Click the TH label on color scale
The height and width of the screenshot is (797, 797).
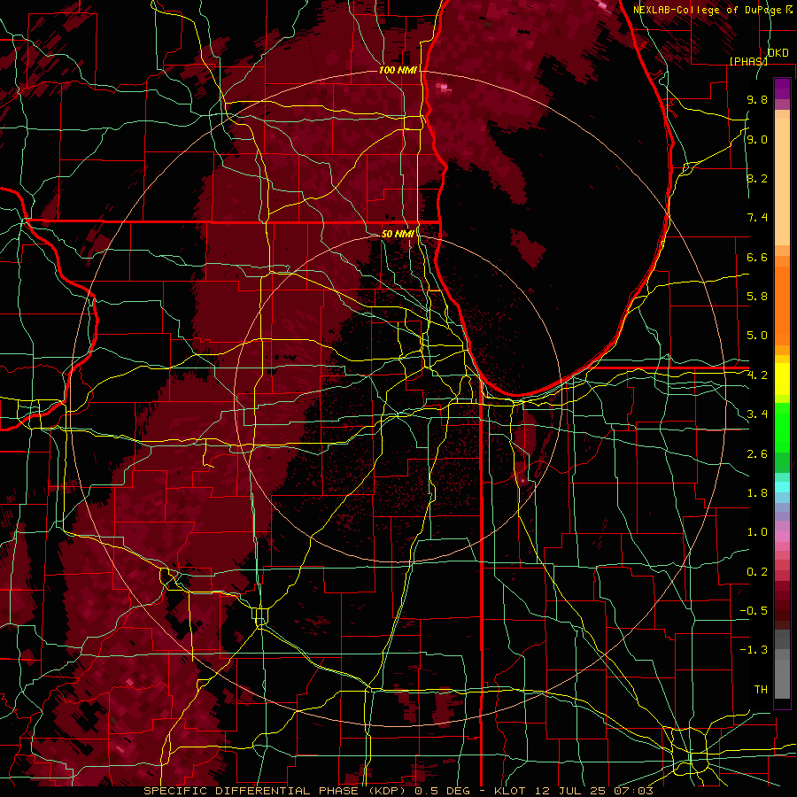tap(761, 690)
